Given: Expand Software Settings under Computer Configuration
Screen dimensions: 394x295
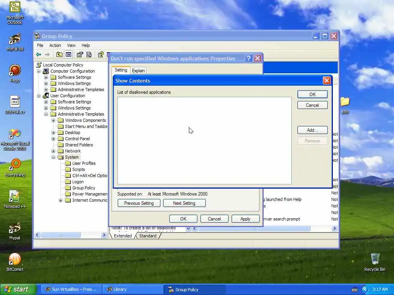Looking at the screenshot, I should (x=46, y=77).
